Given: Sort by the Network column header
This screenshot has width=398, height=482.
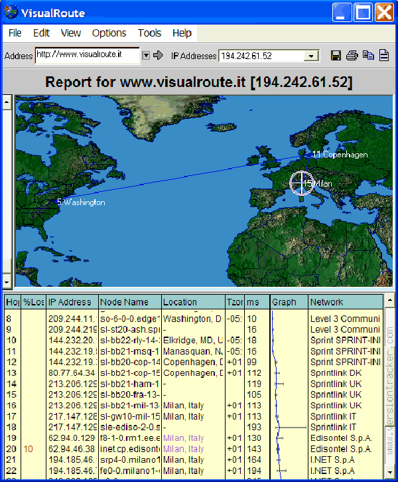Looking at the screenshot, I should [x=345, y=302].
